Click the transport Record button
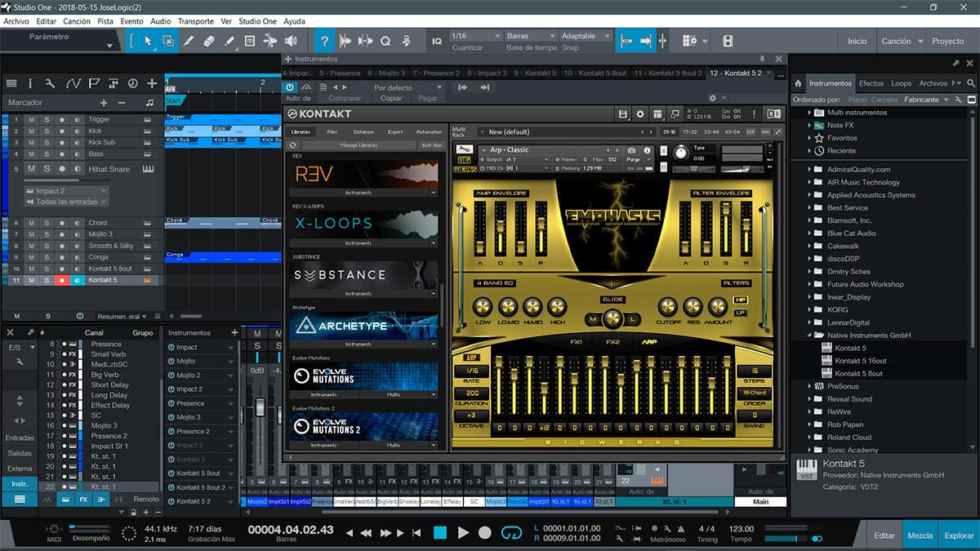 tap(485, 532)
